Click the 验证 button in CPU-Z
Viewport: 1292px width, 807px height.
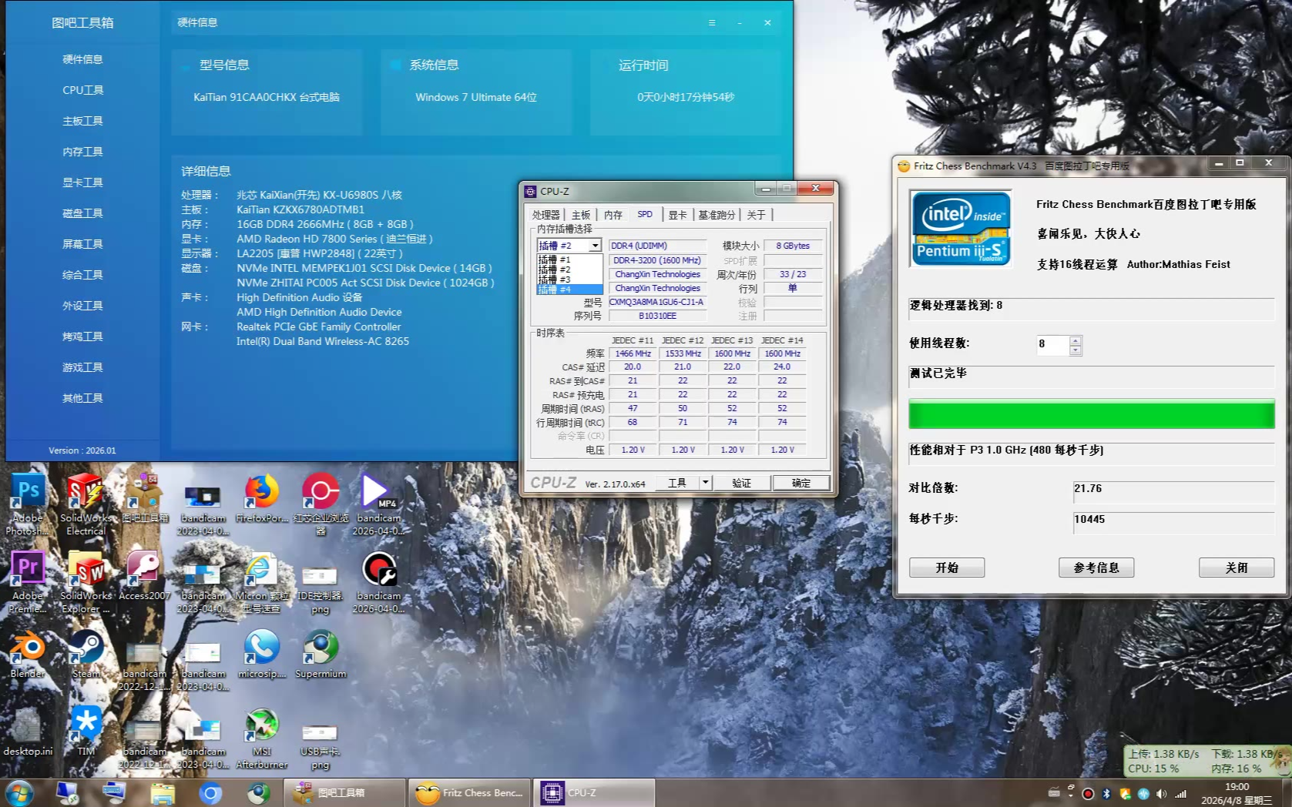pos(741,483)
